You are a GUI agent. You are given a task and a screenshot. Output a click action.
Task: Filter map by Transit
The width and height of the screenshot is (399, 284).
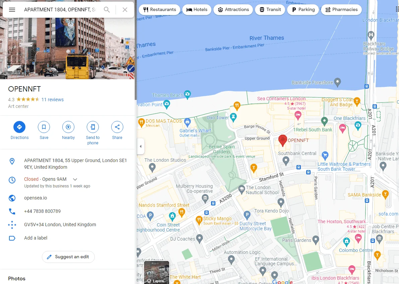pos(270,10)
